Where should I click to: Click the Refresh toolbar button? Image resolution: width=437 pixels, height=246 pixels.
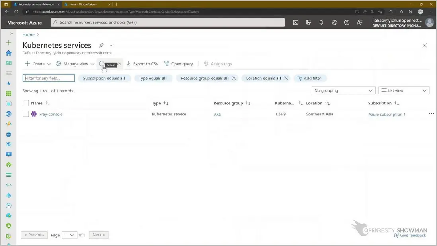(x=110, y=64)
